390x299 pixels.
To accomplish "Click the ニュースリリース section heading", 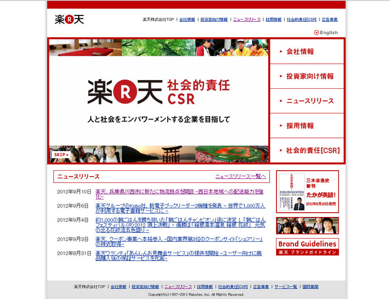I will point(78,177).
